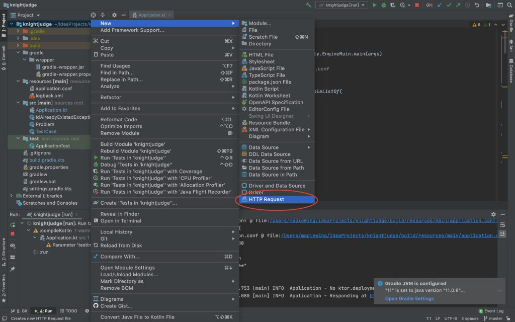Image resolution: width=515 pixels, height=322 pixels.
Task: Toggle the pin tab icon in Run panel
Action: click(13, 269)
